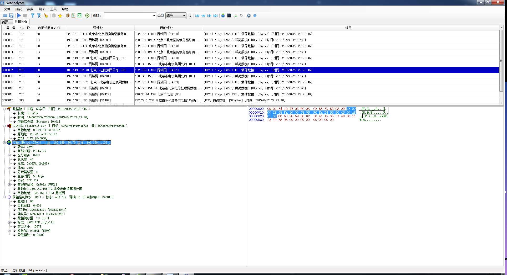Open the 类型 编号 dropdown

coord(176,15)
